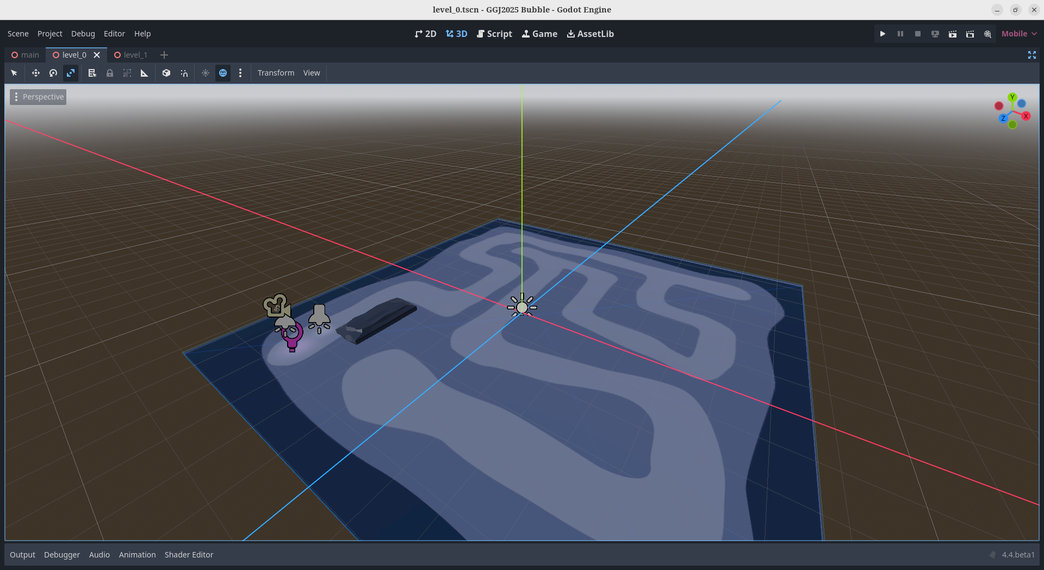Click the Y axis on view gizmo
This screenshot has height=570, width=1044.
pos(1012,97)
